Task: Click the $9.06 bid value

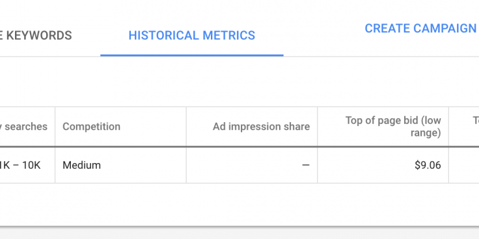Action: (x=428, y=165)
